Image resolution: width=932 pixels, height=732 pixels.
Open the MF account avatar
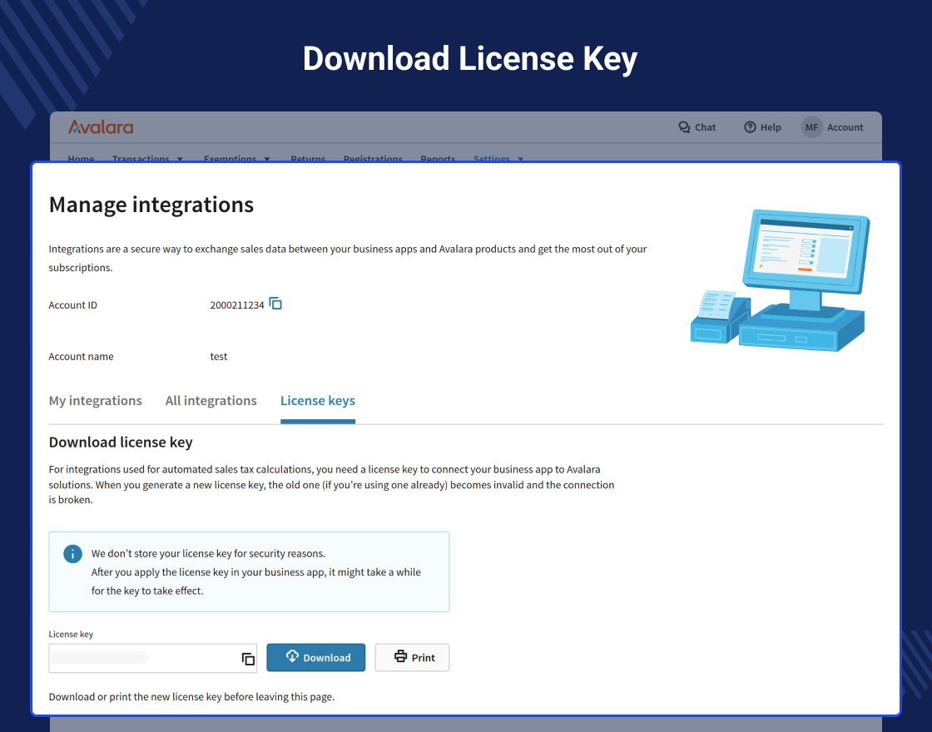(x=811, y=127)
